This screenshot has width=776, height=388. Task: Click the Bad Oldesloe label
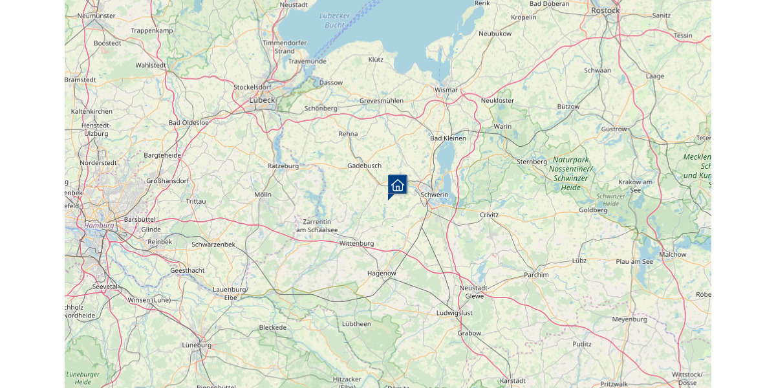tap(189, 123)
